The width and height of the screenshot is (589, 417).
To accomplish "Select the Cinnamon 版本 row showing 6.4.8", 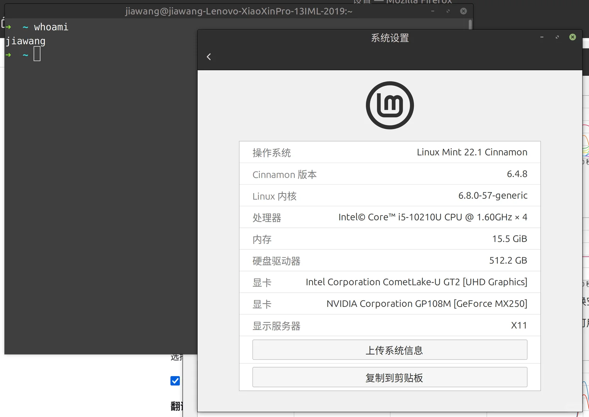I will pyautogui.click(x=389, y=174).
